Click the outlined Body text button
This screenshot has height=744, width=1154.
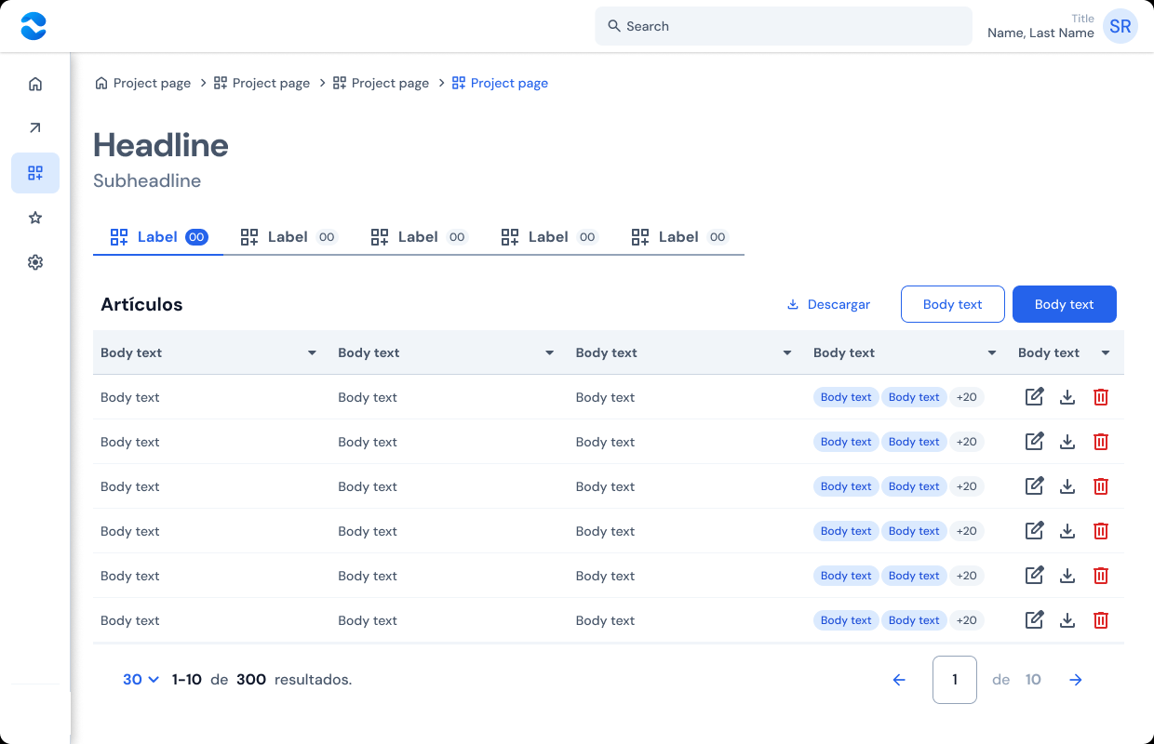[x=953, y=304]
